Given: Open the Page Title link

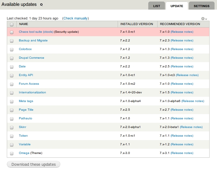Looking at the screenshot, I should click(x=26, y=110).
